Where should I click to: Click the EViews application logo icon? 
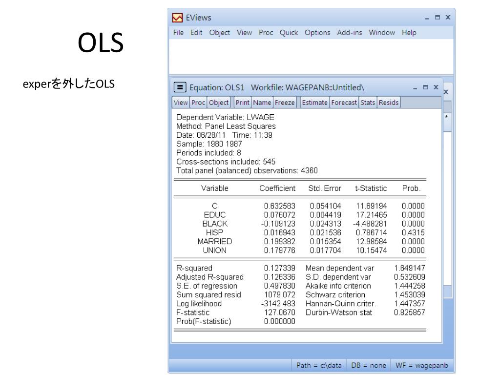[177, 18]
